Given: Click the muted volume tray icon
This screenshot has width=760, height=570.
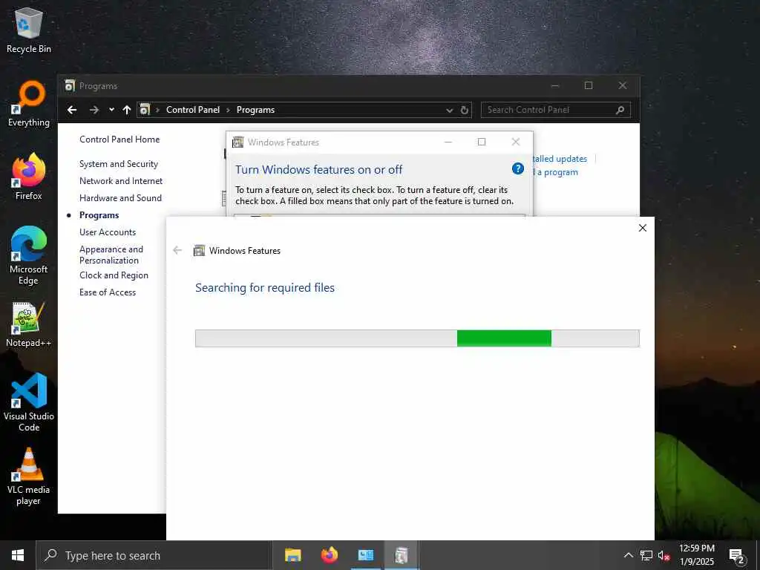Looking at the screenshot, I should [x=664, y=555].
